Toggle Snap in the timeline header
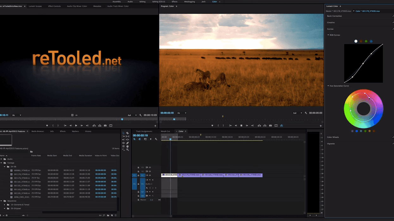This screenshot has width=394, height=221. 140,139
